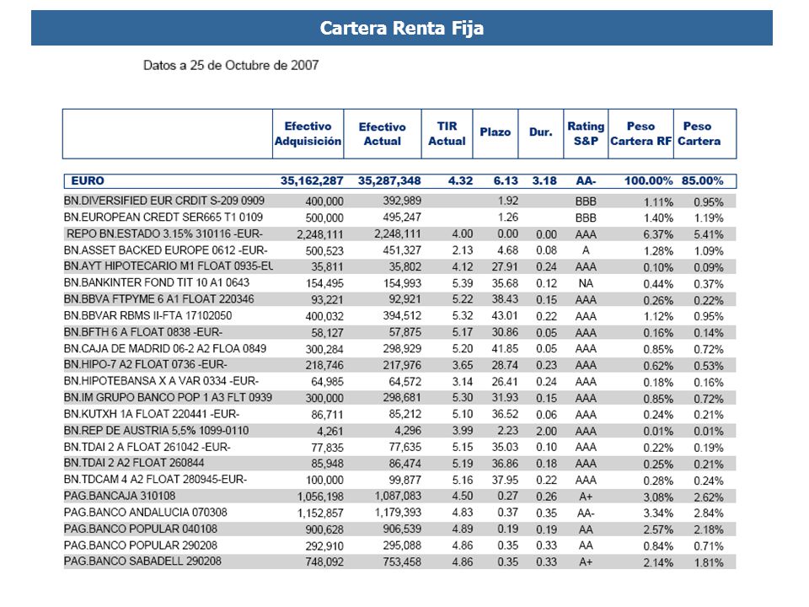This screenshot has height=607, width=809.
Task: Select row 'BN.HIPO-7 A2 FLOAT 0736 -EUR-'
Action: click(x=399, y=365)
